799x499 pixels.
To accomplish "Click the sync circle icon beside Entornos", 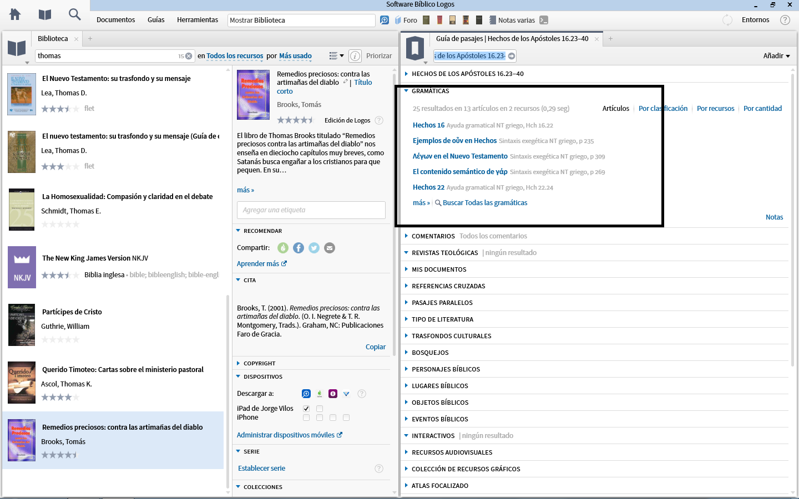I will click(727, 20).
